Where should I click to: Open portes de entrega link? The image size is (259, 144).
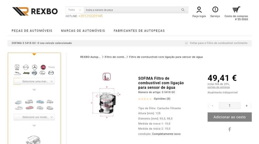[x=219, y=87]
